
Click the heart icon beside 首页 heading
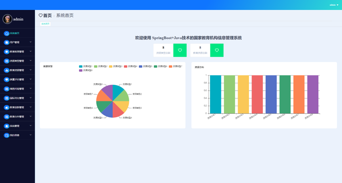(x=41, y=15)
